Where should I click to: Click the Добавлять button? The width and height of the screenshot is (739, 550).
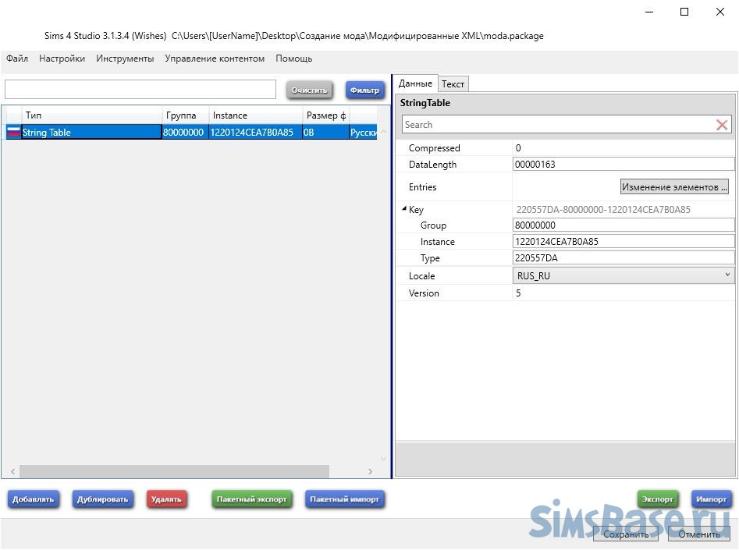(x=34, y=499)
